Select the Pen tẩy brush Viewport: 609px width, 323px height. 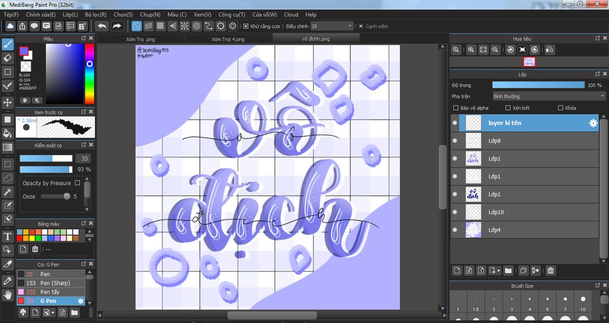(x=51, y=292)
